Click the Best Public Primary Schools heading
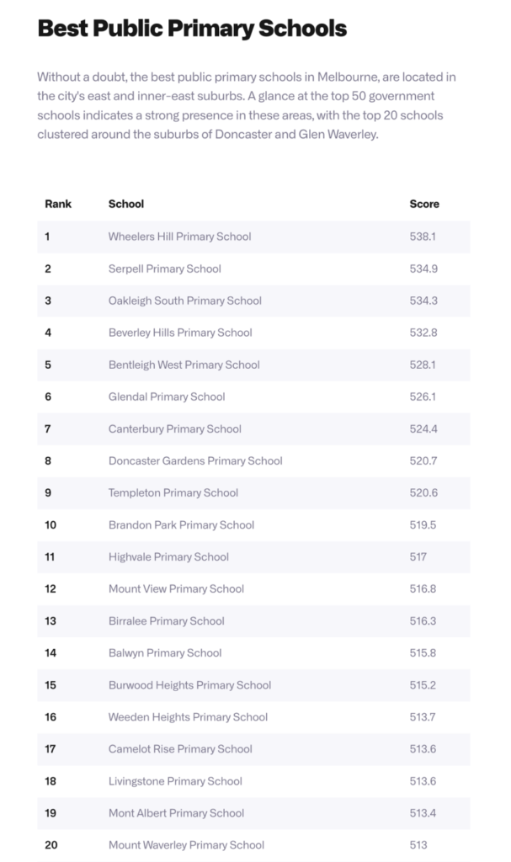Image resolution: width=511 pixels, height=862 pixels. (x=192, y=29)
